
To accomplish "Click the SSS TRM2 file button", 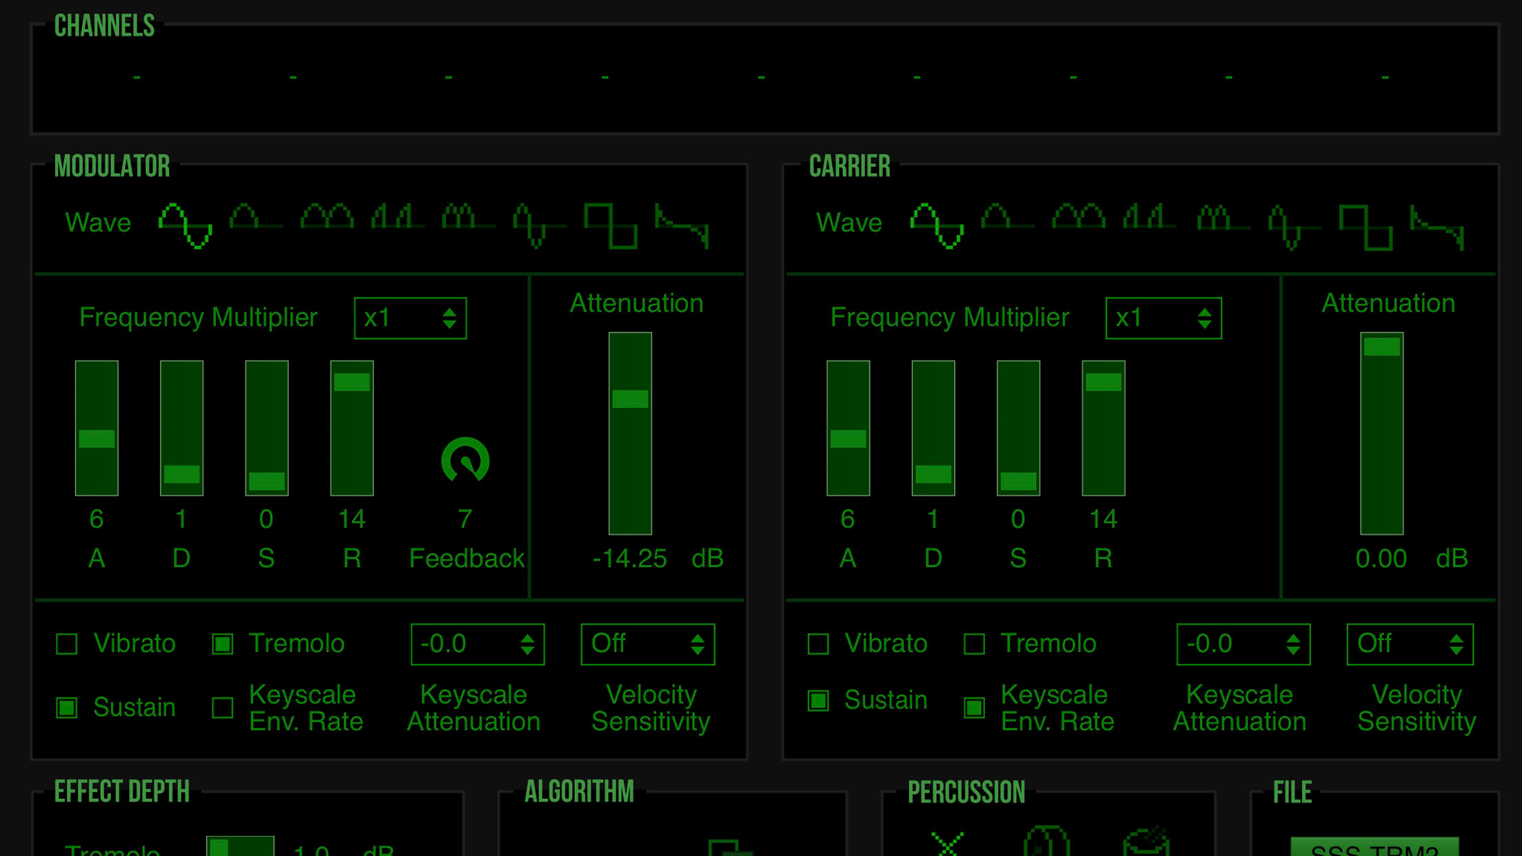I will [1374, 848].
